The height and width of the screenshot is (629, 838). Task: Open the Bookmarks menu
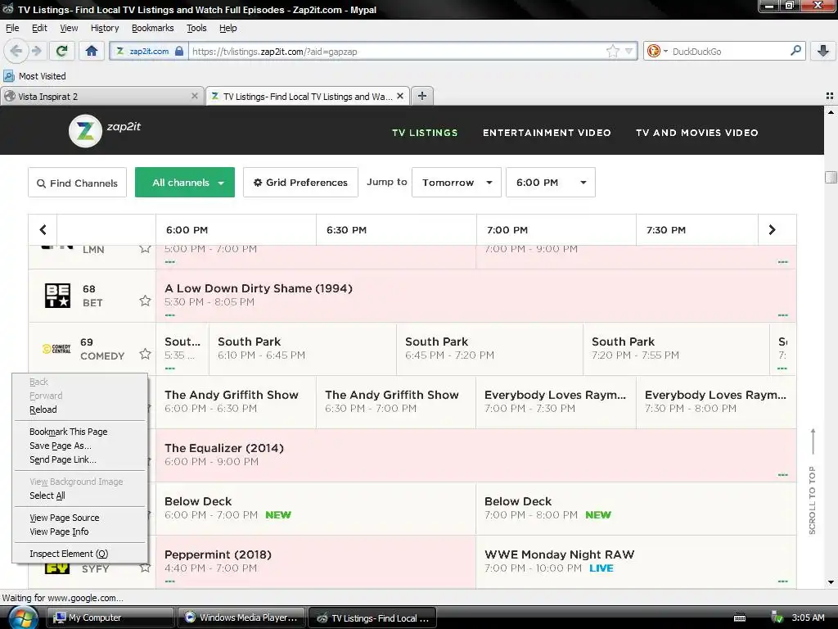pos(152,28)
